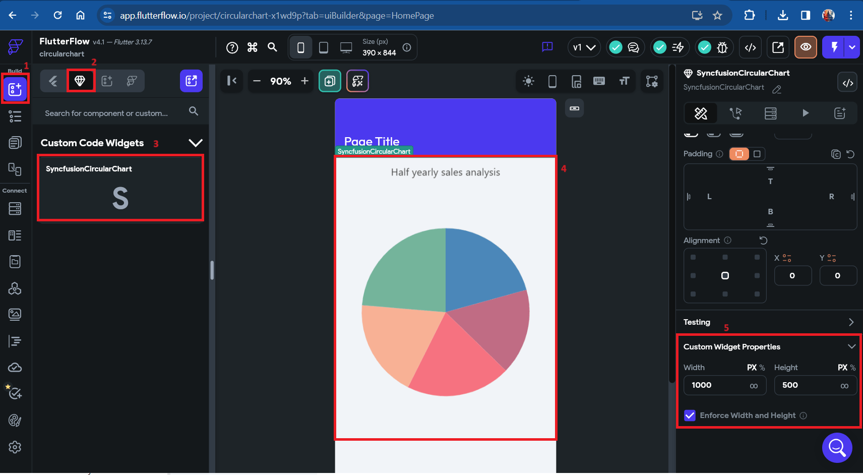Open the Firestore database section under Connect
This screenshot has height=475, width=863.
[x=15, y=209]
